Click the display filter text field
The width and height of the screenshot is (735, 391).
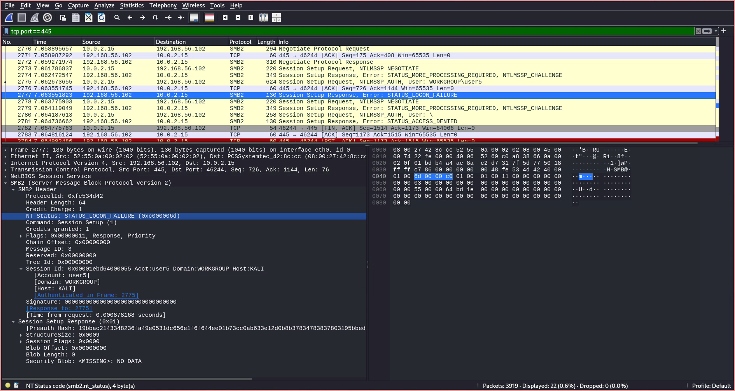pyautogui.click(x=352, y=31)
